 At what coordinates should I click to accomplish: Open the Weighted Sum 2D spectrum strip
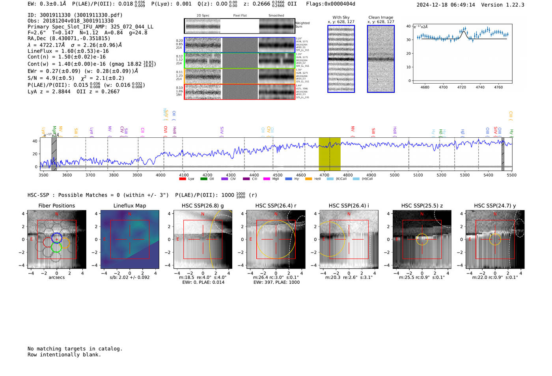pyautogui.click(x=239, y=26)
